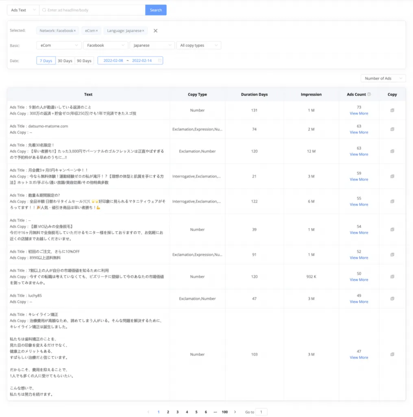Remove the Network: Facebook filter tag
The width and height of the screenshot is (413, 417).
tap(75, 31)
